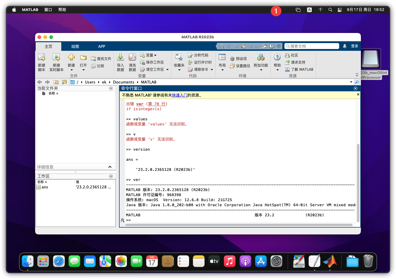
Task: Expand the 清除命令 dropdown arrow
Action: 212,70
